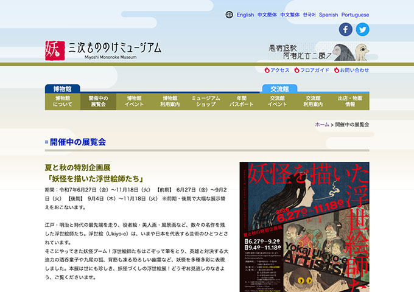The height and width of the screenshot is (292, 414).
Task: Switch language to 中文繁体
Action: point(290,15)
